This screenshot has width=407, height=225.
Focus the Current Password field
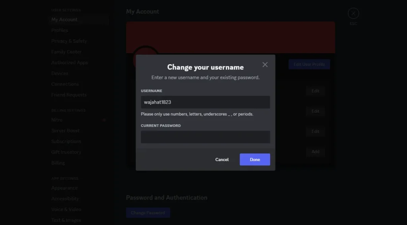tap(205, 137)
